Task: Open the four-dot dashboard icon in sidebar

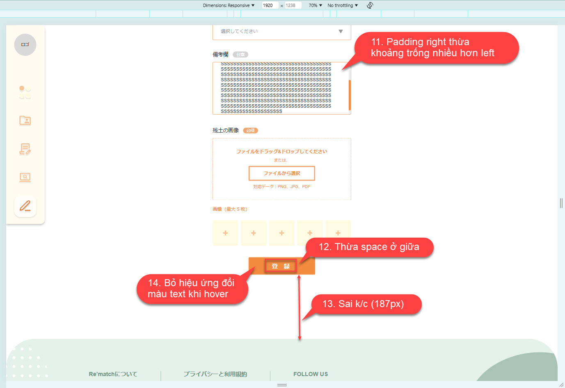Action: [x=25, y=92]
